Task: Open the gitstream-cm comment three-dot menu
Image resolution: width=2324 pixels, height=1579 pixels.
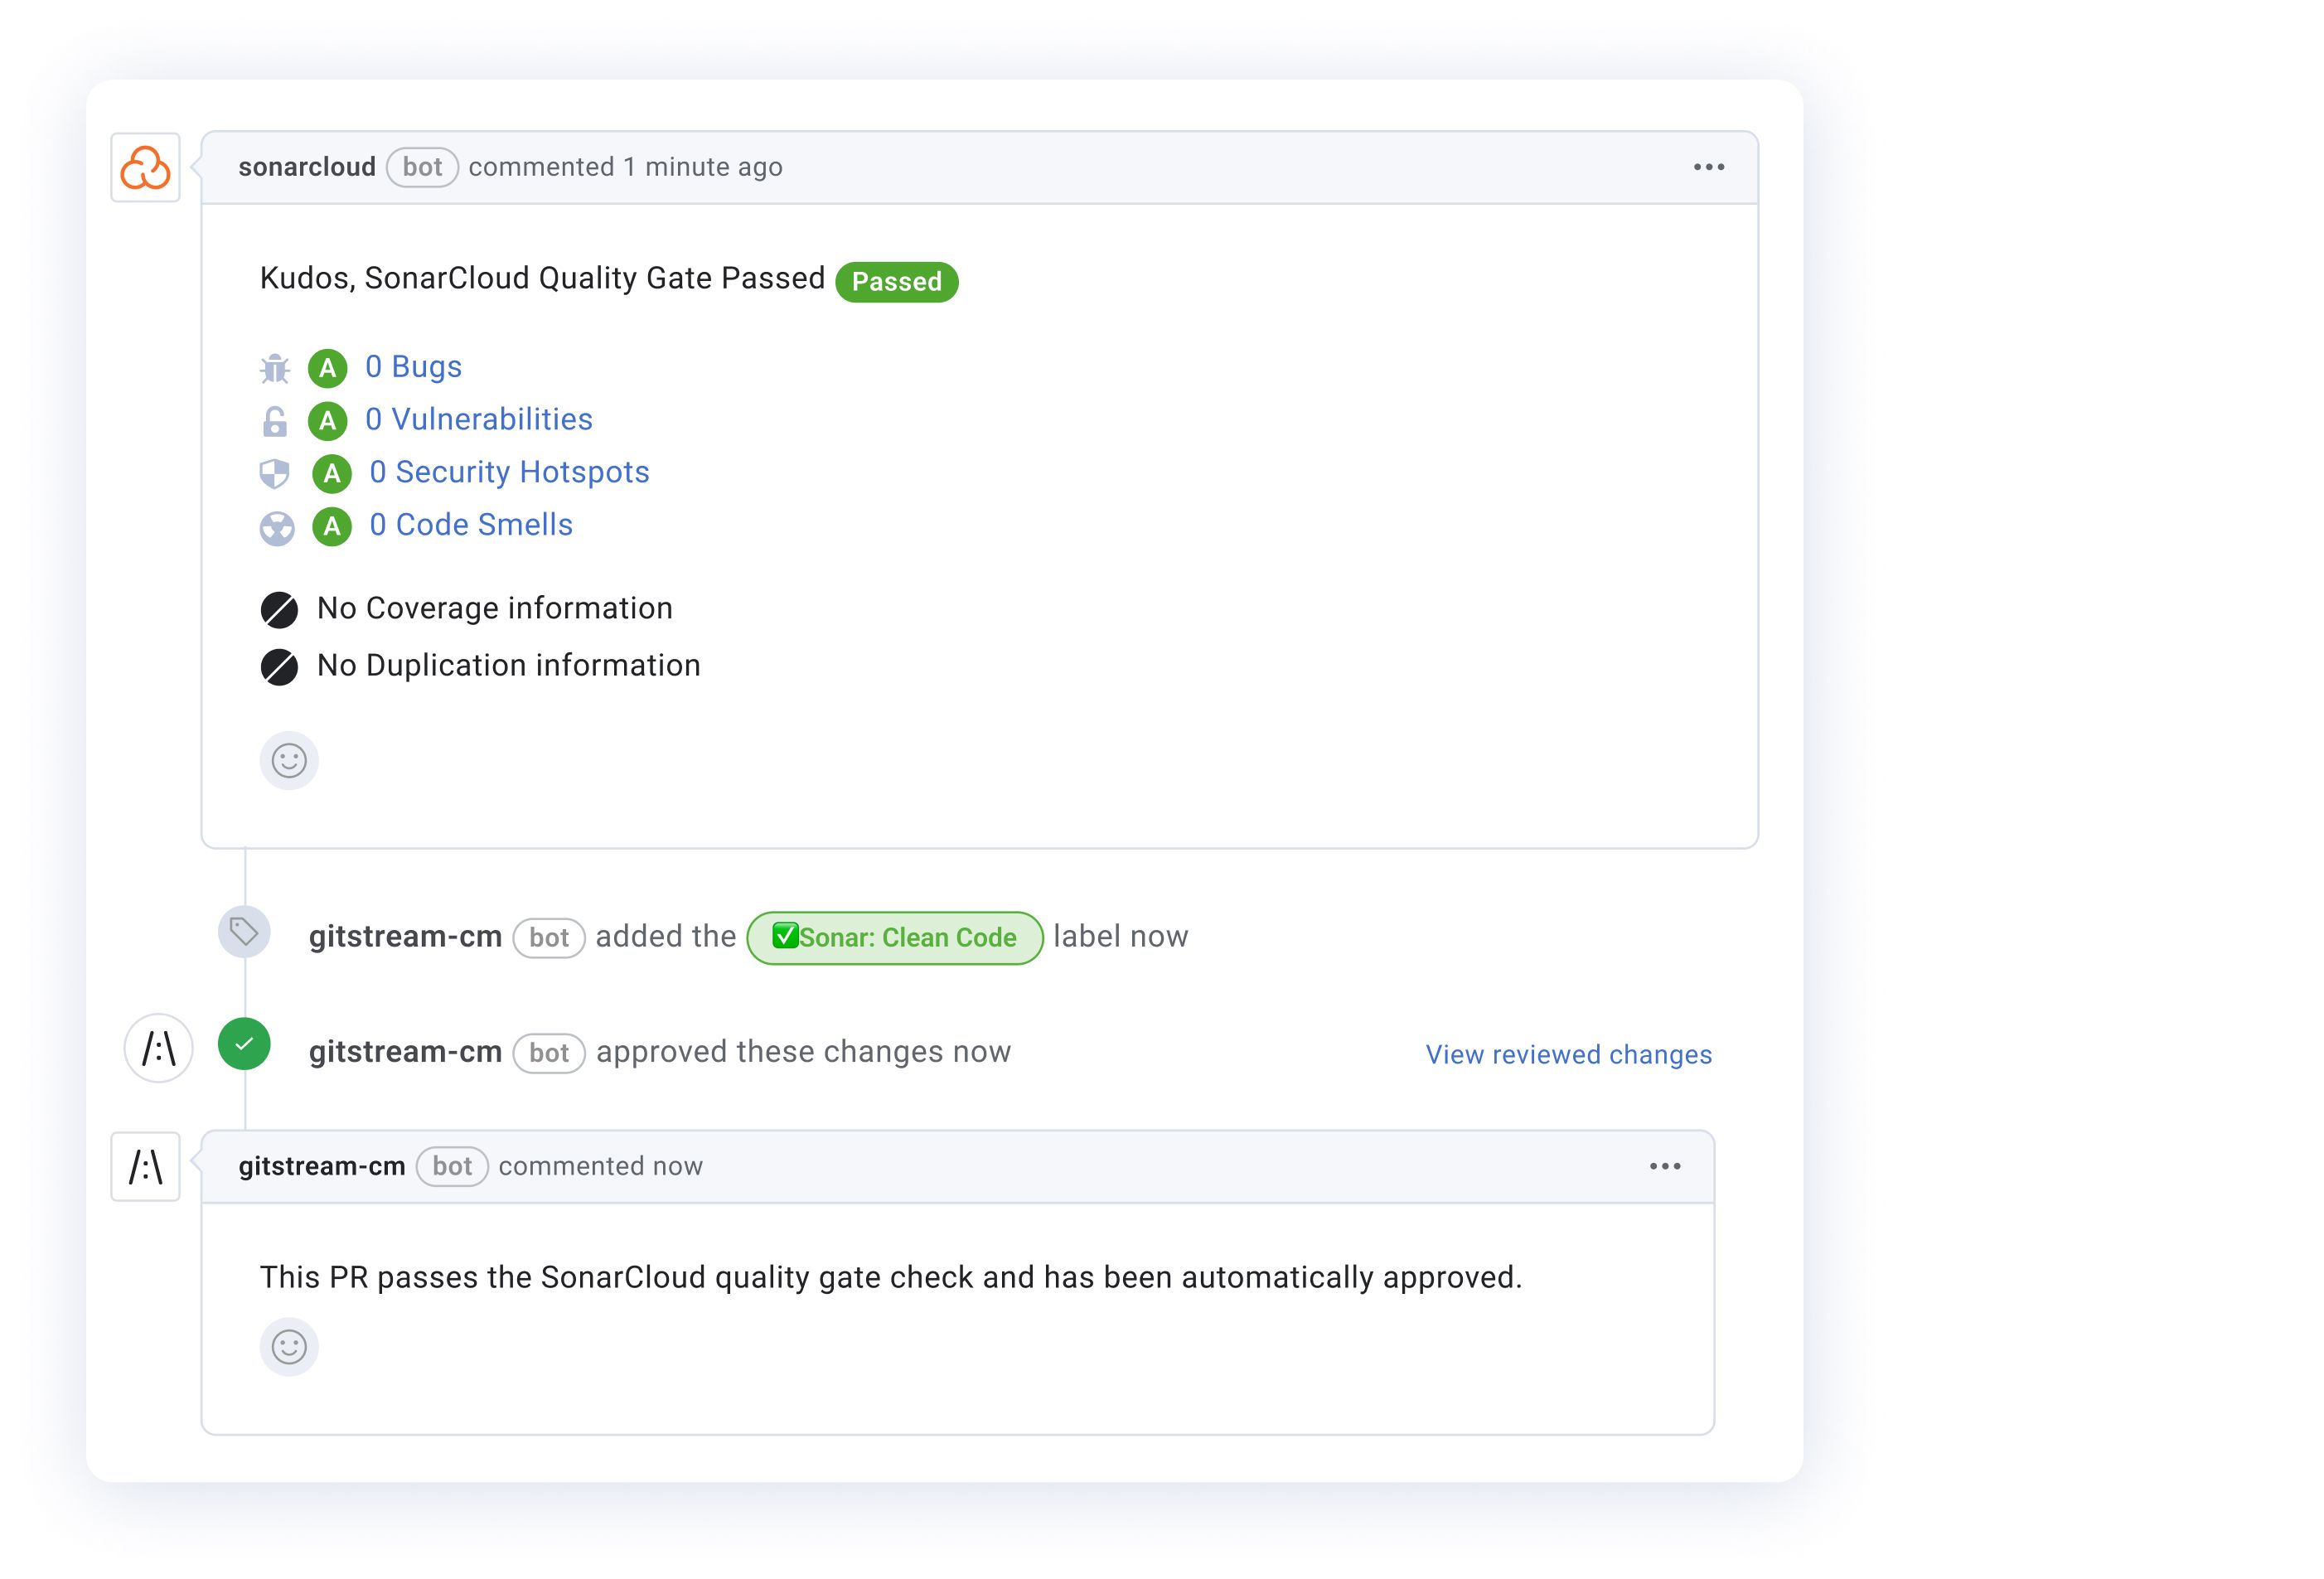Action: (1665, 1166)
